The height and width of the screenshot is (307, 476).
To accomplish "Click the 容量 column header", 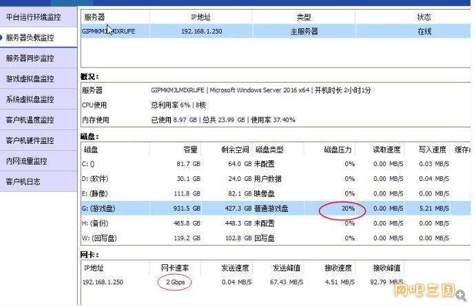I will pyautogui.click(x=190, y=149).
